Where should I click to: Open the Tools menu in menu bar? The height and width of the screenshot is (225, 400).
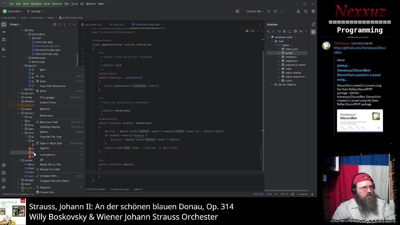(x=74, y=4)
